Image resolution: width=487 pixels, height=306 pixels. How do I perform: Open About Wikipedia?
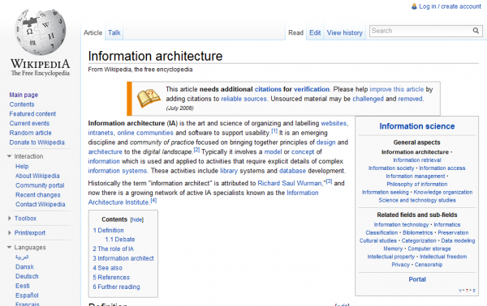(37, 176)
